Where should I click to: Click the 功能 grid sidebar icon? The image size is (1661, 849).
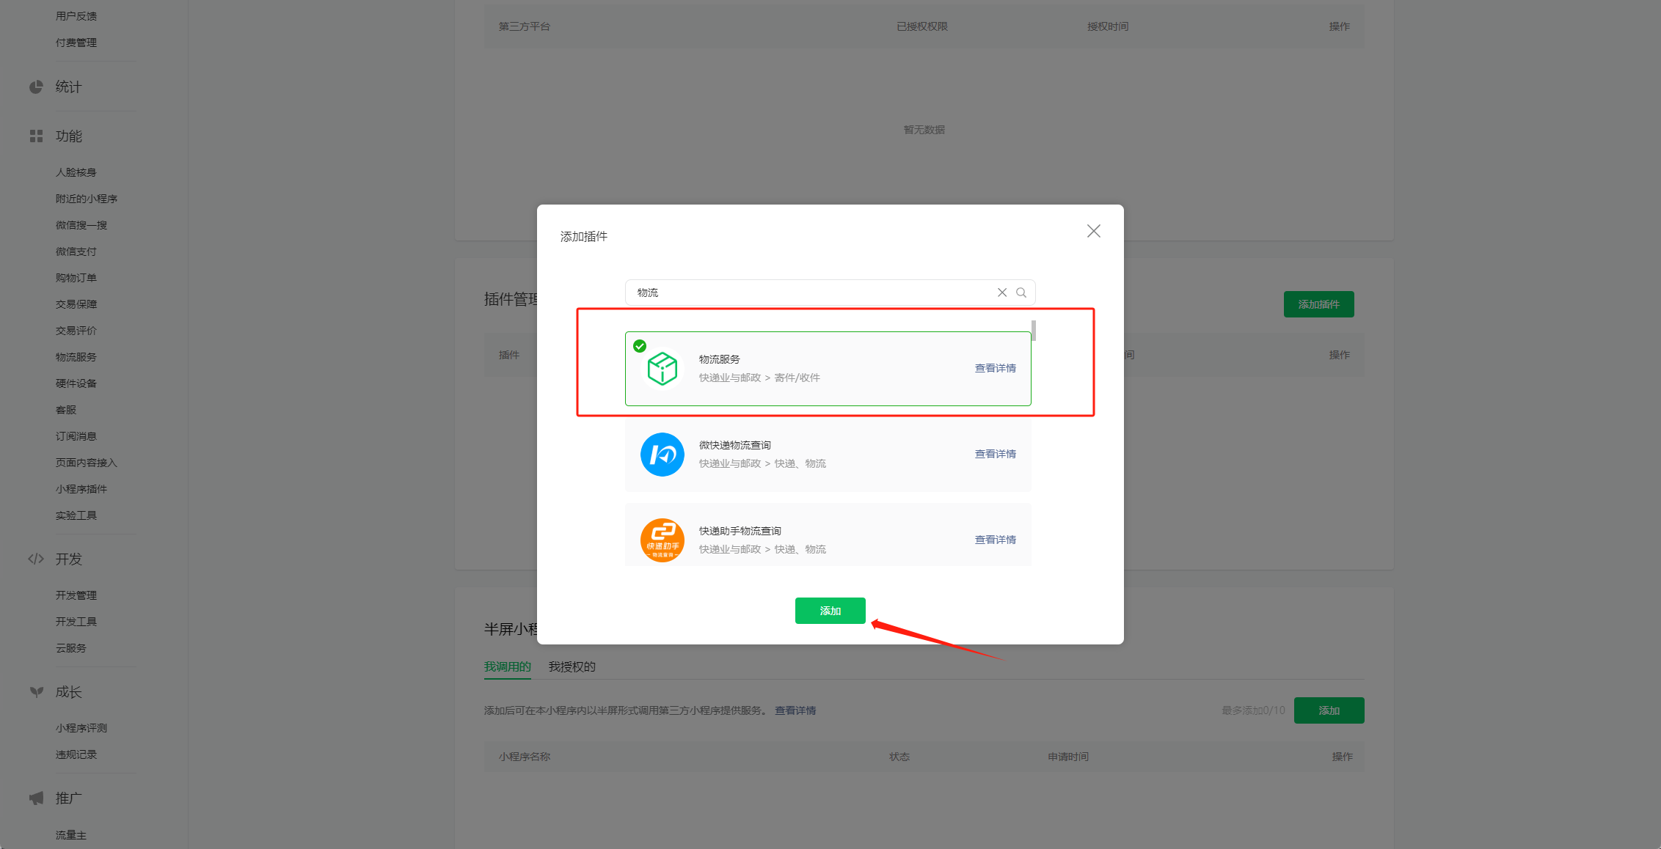click(36, 136)
